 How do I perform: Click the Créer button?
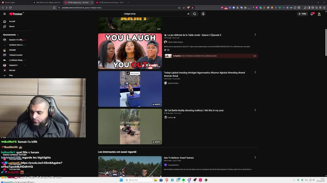[302, 14]
